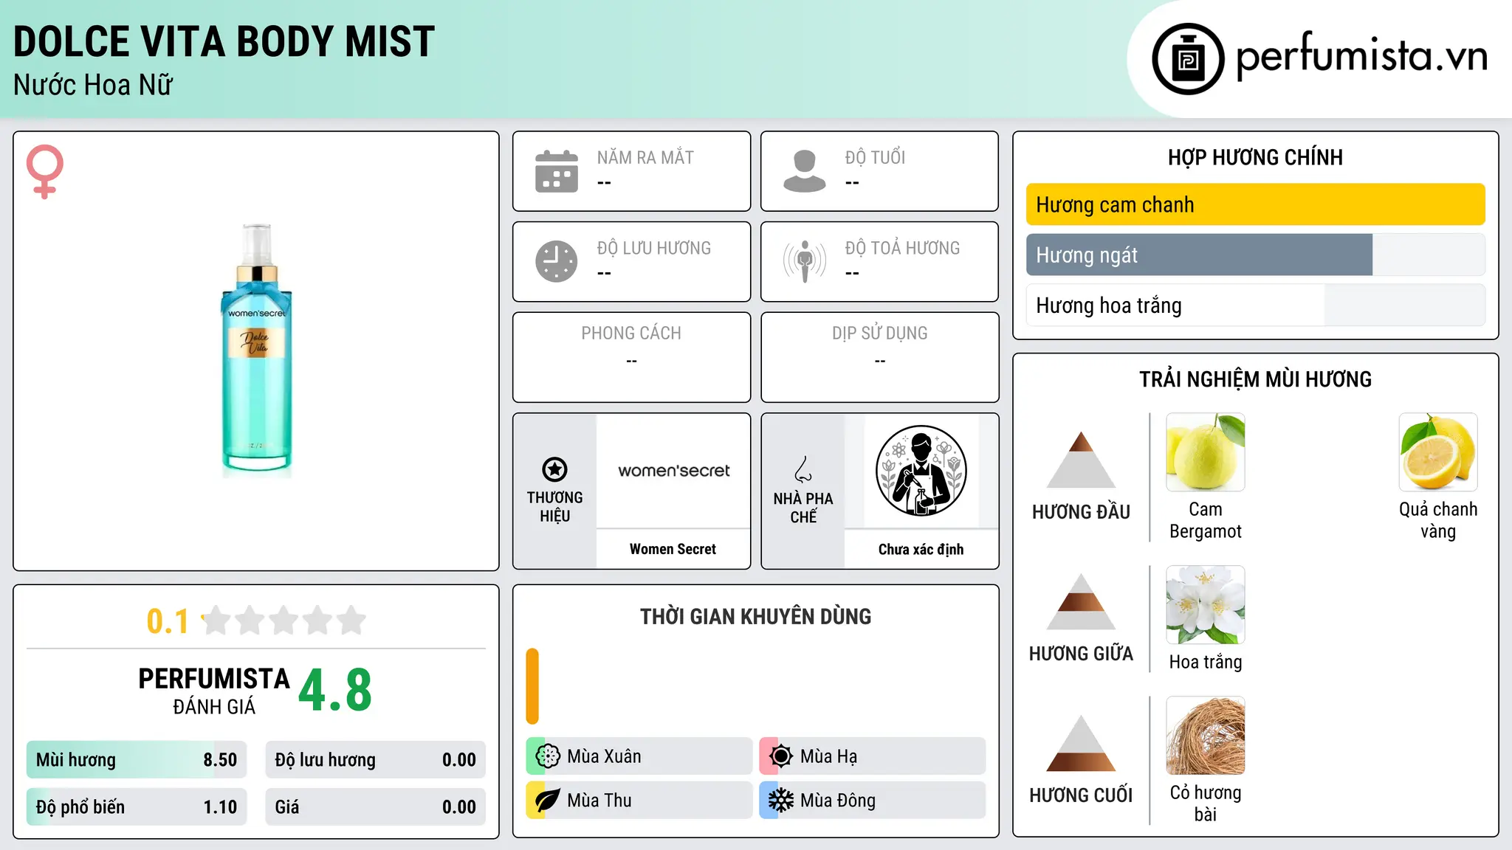The height and width of the screenshot is (850, 1512).
Task: Open the Cỏ hương bài vetiver image
Action: [x=1206, y=736]
